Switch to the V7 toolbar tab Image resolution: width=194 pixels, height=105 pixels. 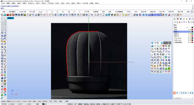pos(47,12)
